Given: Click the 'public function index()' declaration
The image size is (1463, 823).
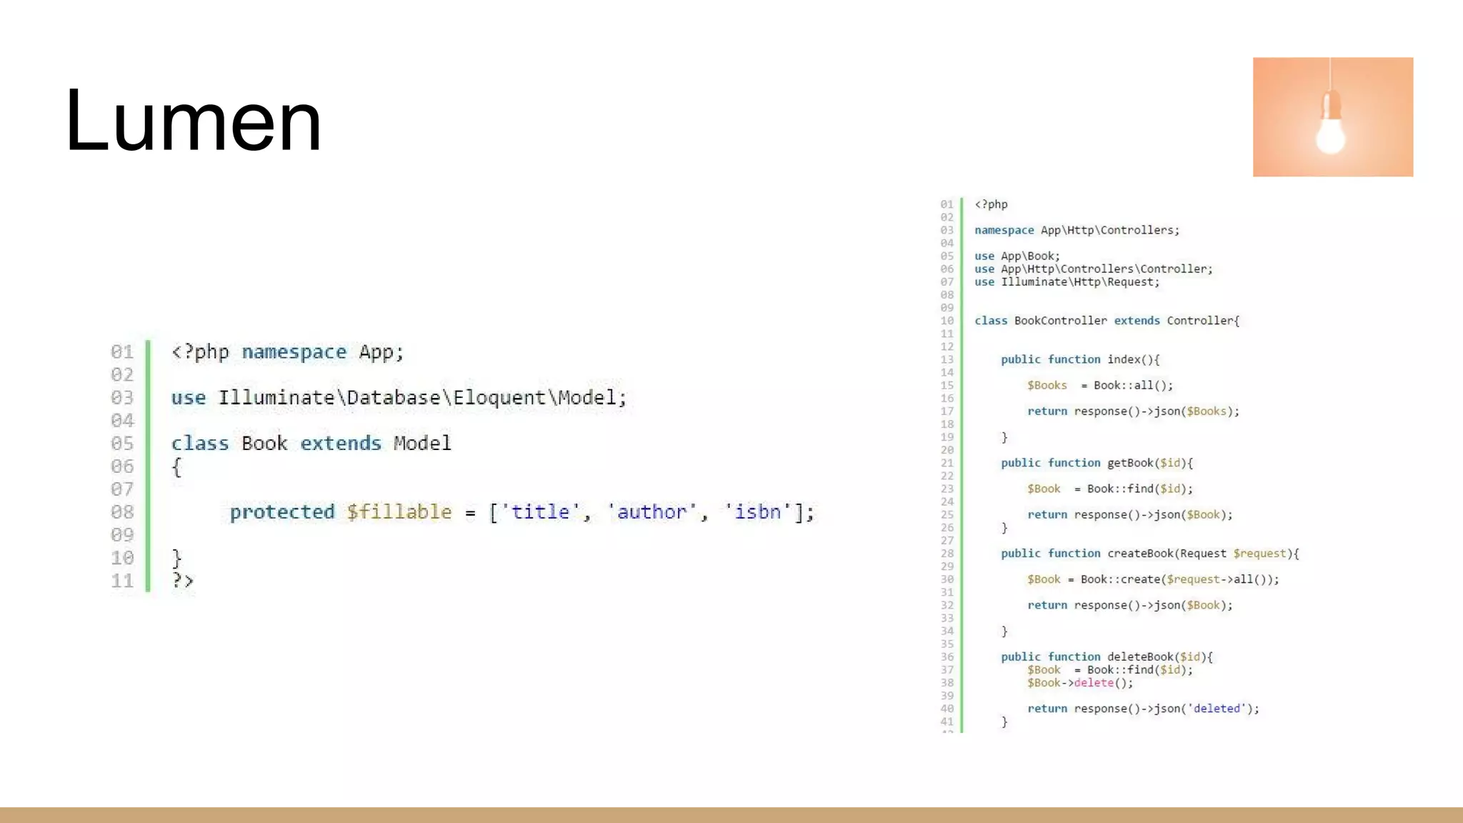Looking at the screenshot, I should coord(1079,359).
